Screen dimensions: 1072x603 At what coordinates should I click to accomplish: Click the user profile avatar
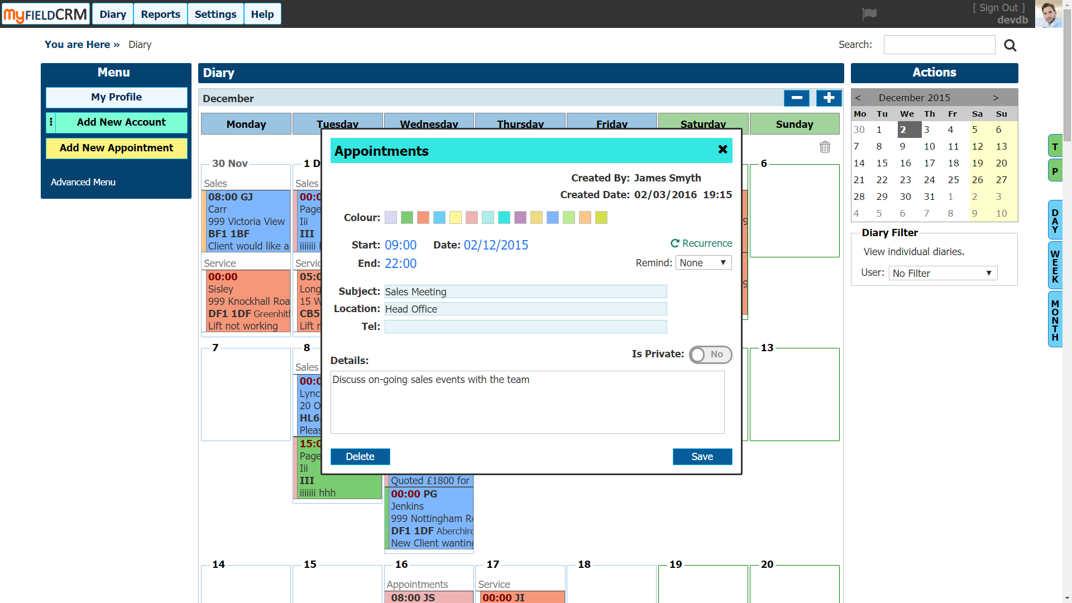pos(1049,14)
